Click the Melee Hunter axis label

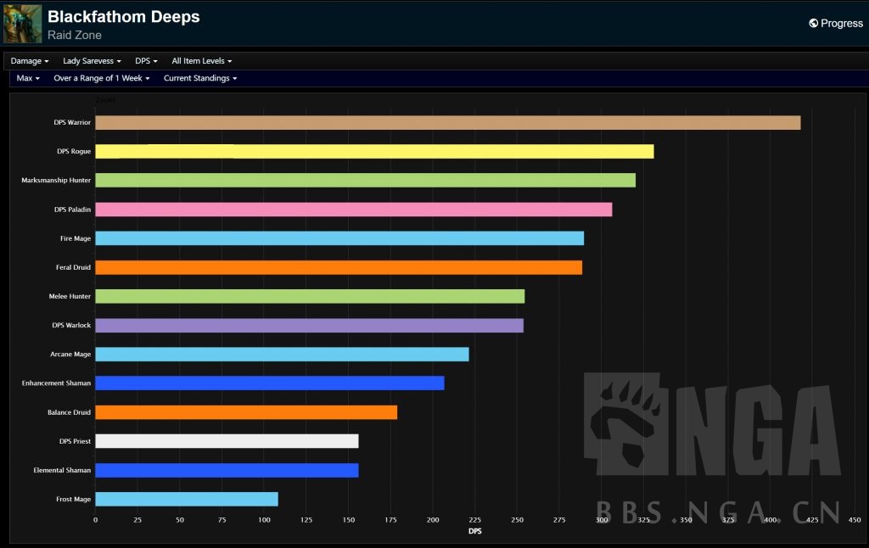70,296
